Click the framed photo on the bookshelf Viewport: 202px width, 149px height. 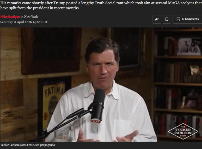click(x=189, y=47)
